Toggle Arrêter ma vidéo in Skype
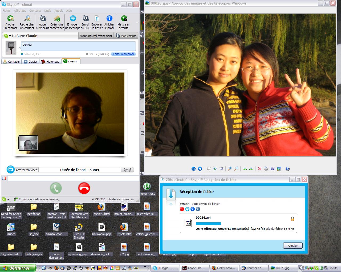The image size is (341, 272). click(23, 170)
